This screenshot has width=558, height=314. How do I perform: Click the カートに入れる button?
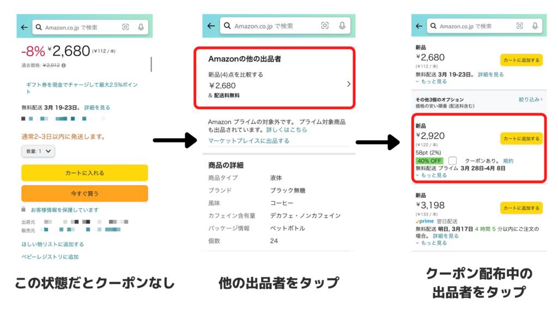tap(84, 173)
